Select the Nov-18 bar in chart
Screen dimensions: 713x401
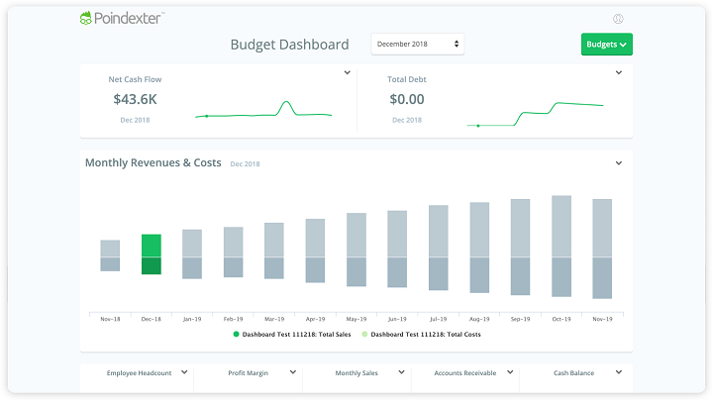[110, 255]
